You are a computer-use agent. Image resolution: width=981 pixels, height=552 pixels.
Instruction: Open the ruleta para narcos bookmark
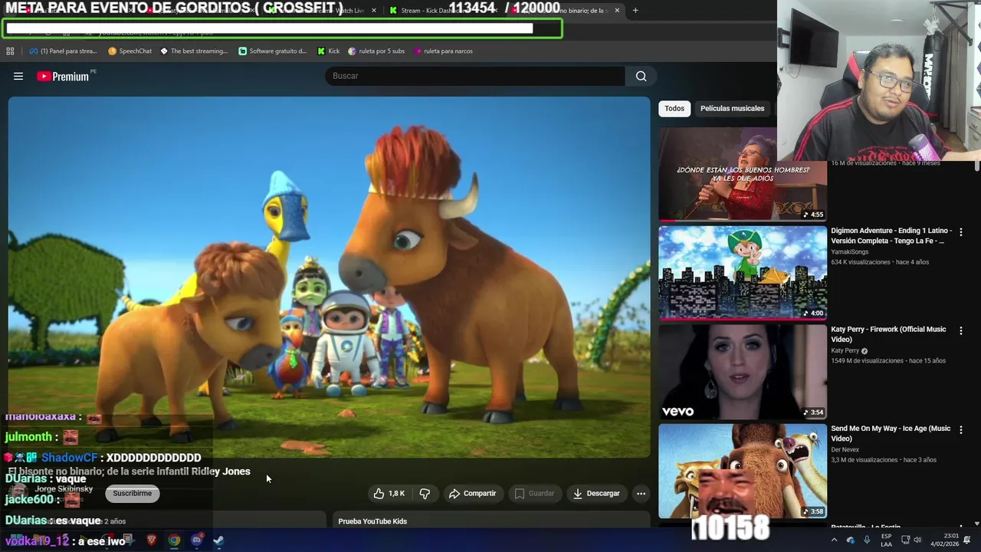point(443,51)
